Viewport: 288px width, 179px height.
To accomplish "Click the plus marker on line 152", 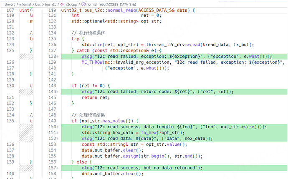I will click(x=57, y=139).
